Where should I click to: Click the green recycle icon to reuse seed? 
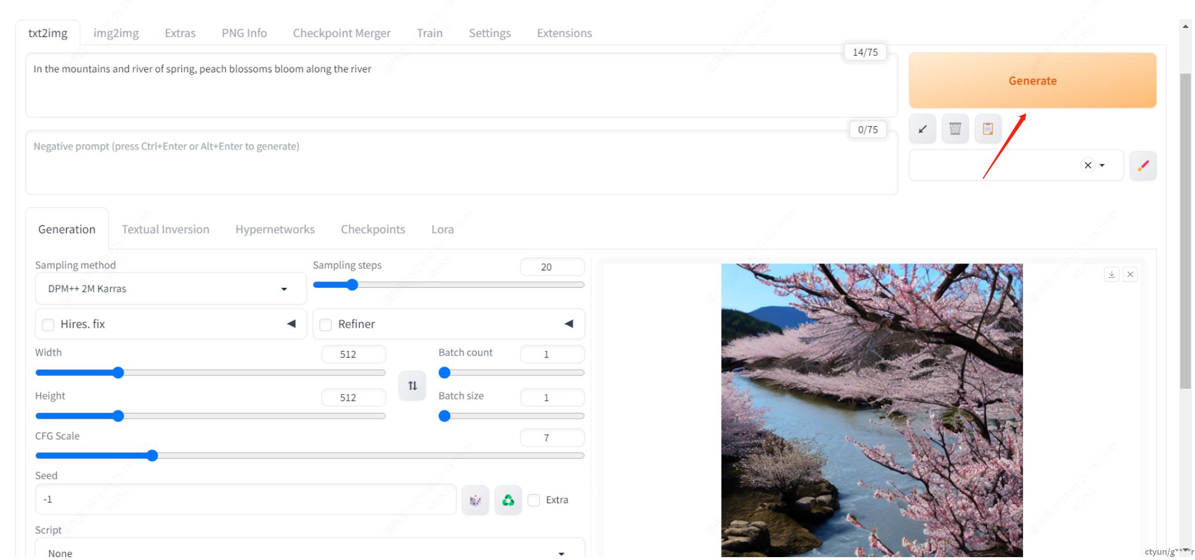point(508,500)
